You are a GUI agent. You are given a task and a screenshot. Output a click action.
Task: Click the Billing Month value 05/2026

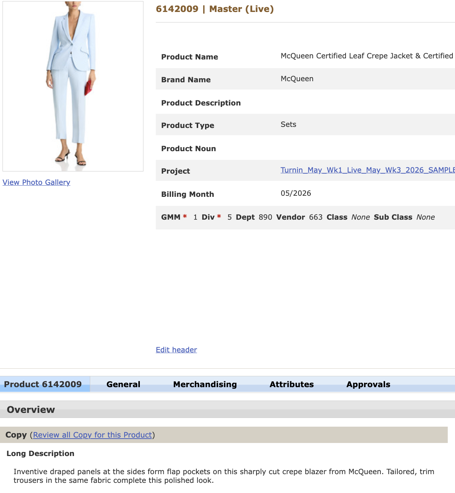[296, 193]
